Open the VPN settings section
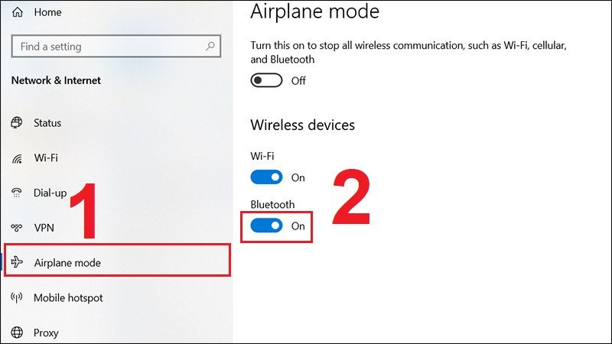The width and height of the screenshot is (612, 344). 44,228
